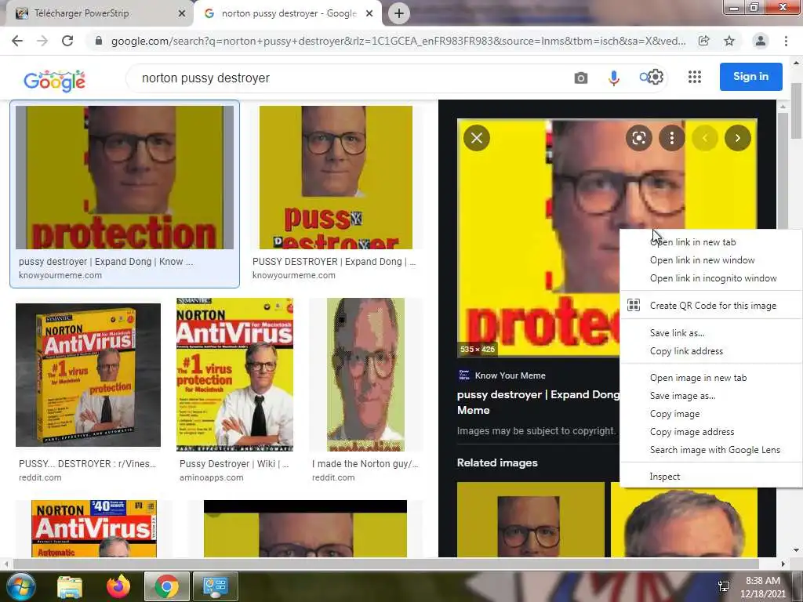The height and width of the screenshot is (602, 803).
Task: Click the knowyourmeme.com text under first result
Action: [x=60, y=275]
